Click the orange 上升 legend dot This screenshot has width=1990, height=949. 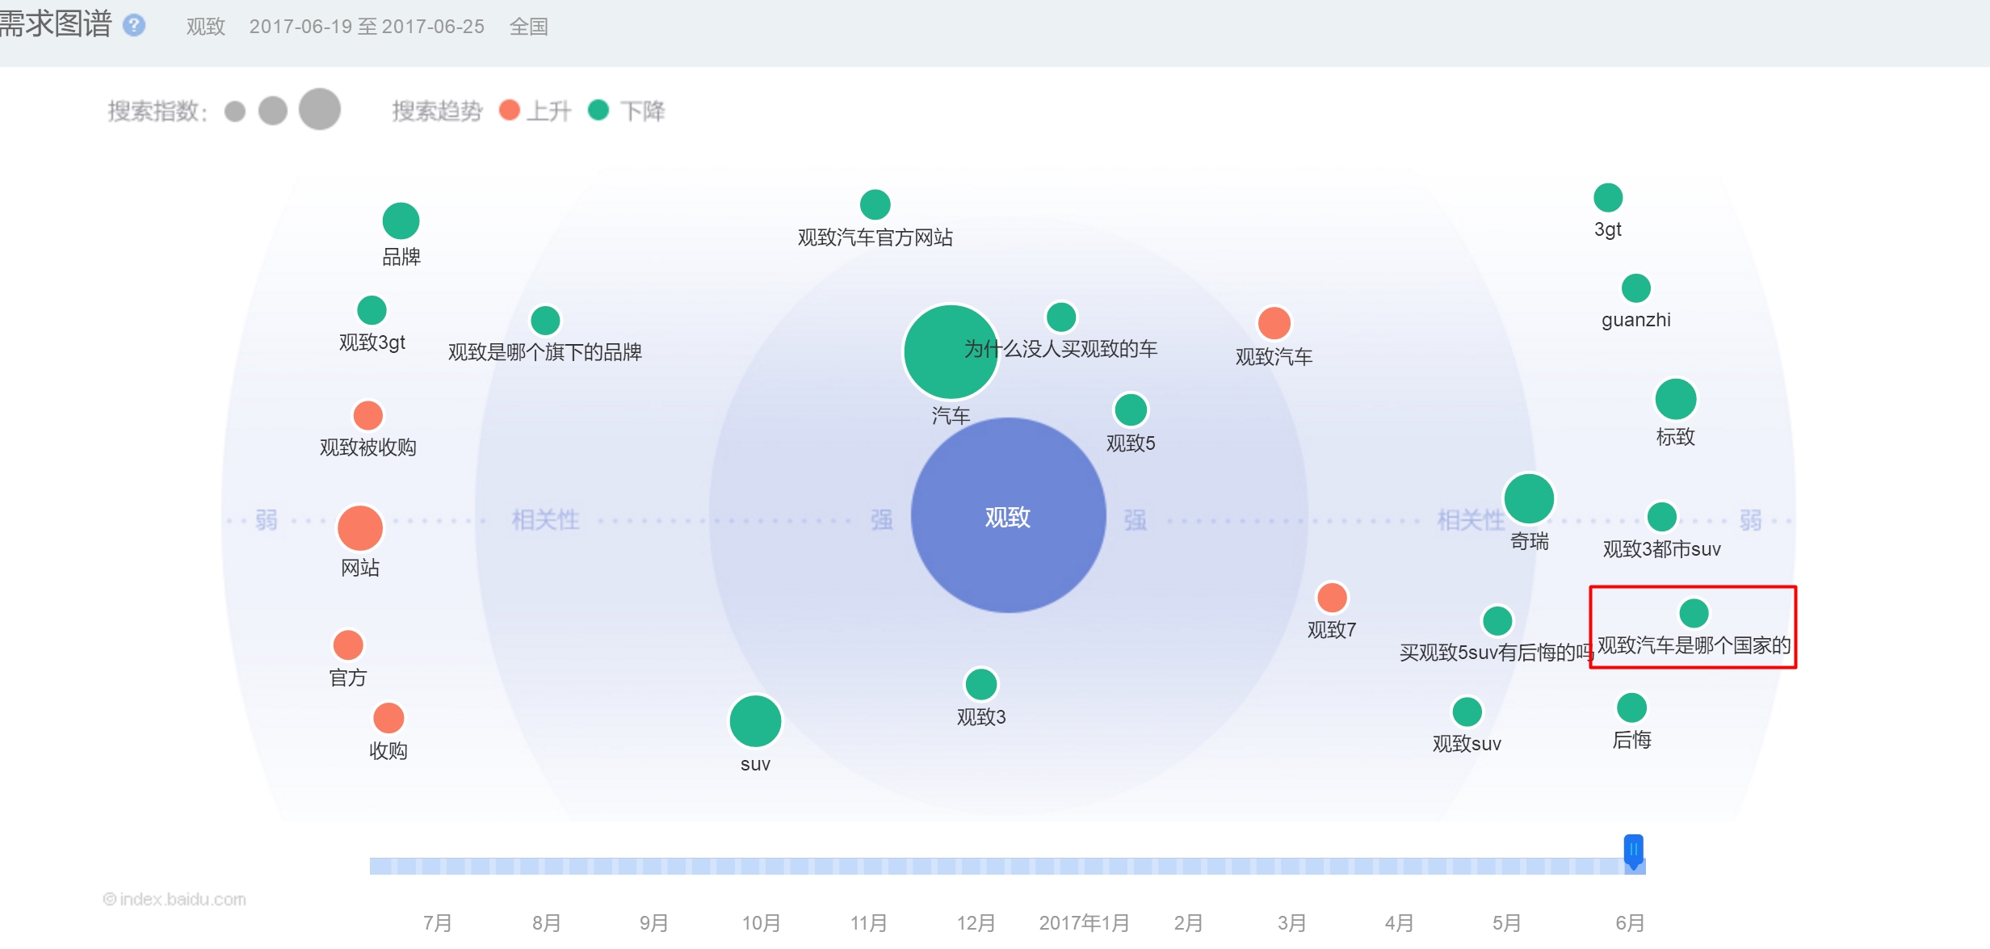tap(510, 110)
